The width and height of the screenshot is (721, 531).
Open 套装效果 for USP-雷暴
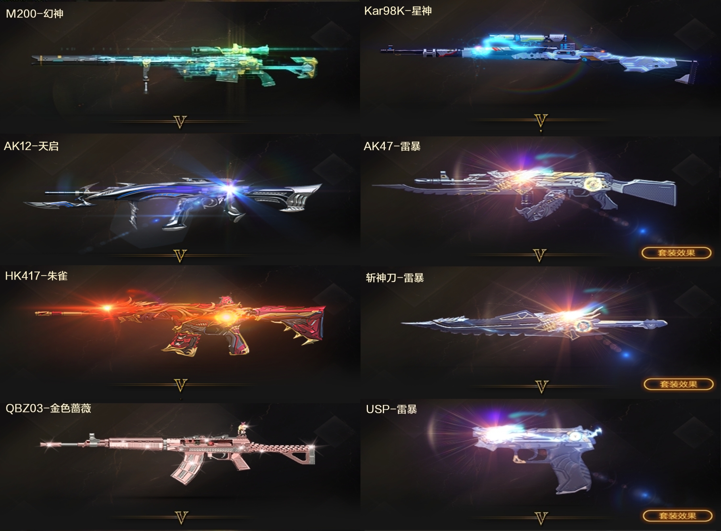pos(677,516)
